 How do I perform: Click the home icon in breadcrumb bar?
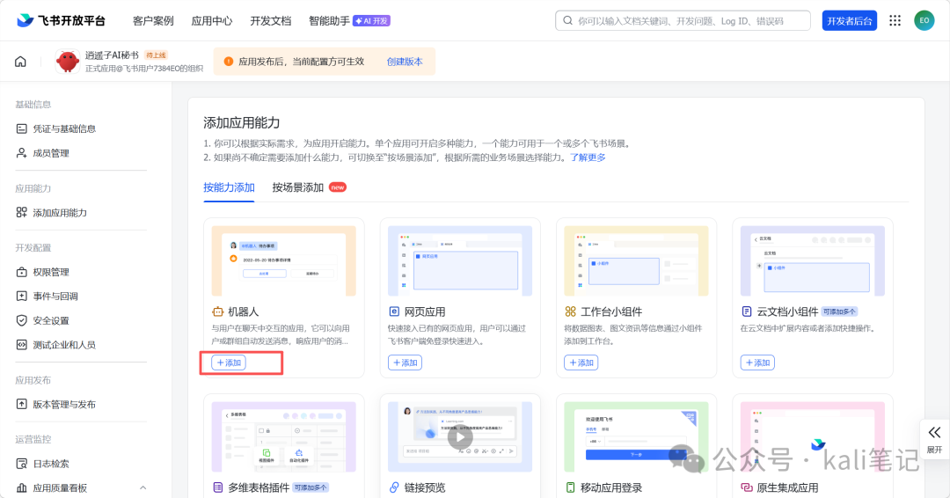20,62
